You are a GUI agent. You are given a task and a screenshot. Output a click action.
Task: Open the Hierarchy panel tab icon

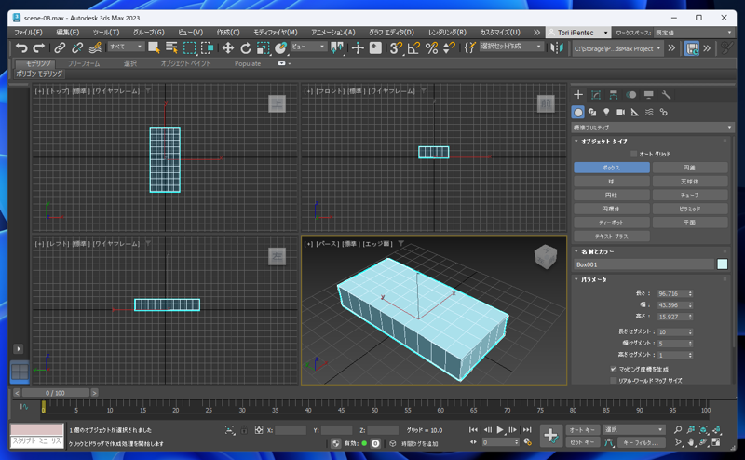coord(614,95)
